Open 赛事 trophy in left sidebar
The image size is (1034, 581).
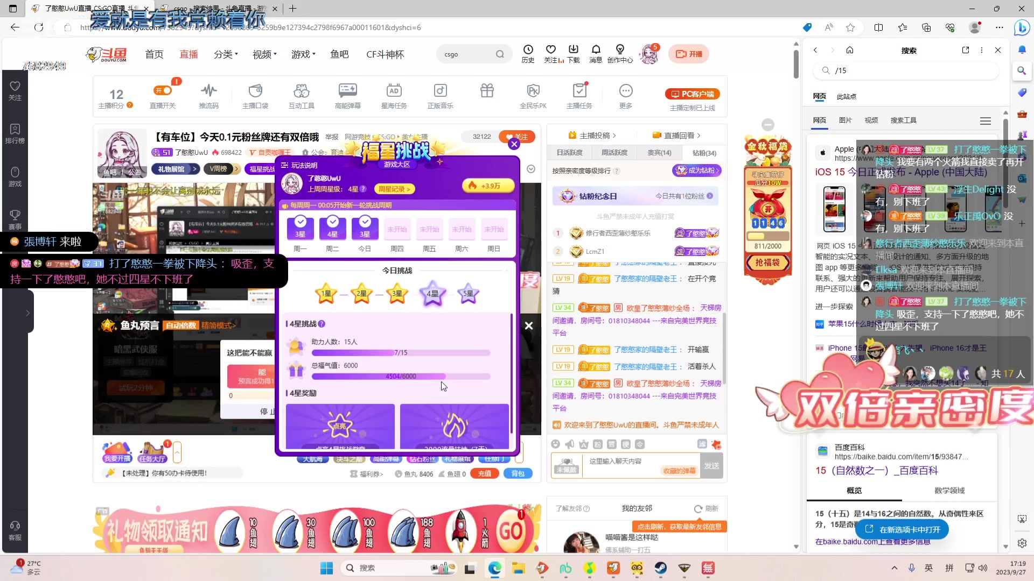tap(15, 219)
